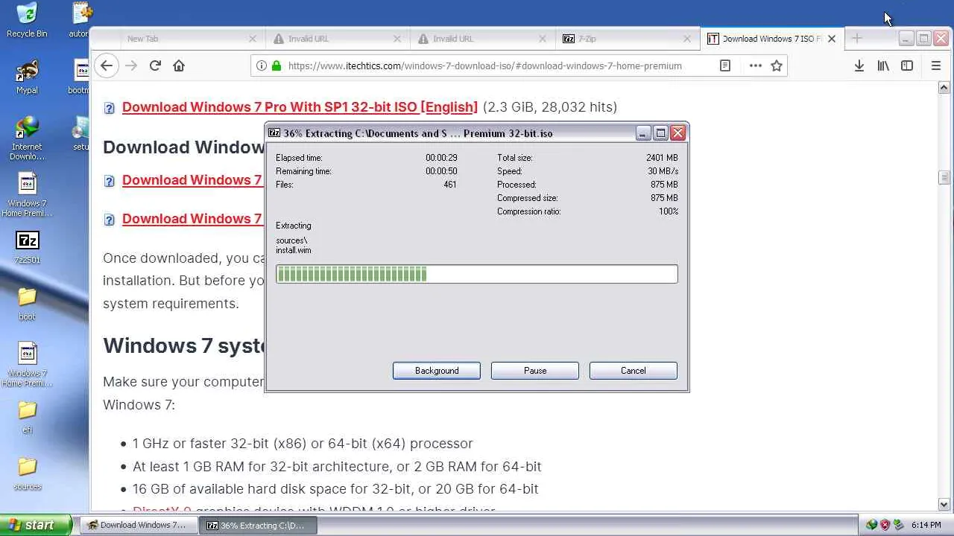Open the sources folder on the desktop
The height and width of the screenshot is (536, 954).
pyautogui.click(x=27, y=473)
